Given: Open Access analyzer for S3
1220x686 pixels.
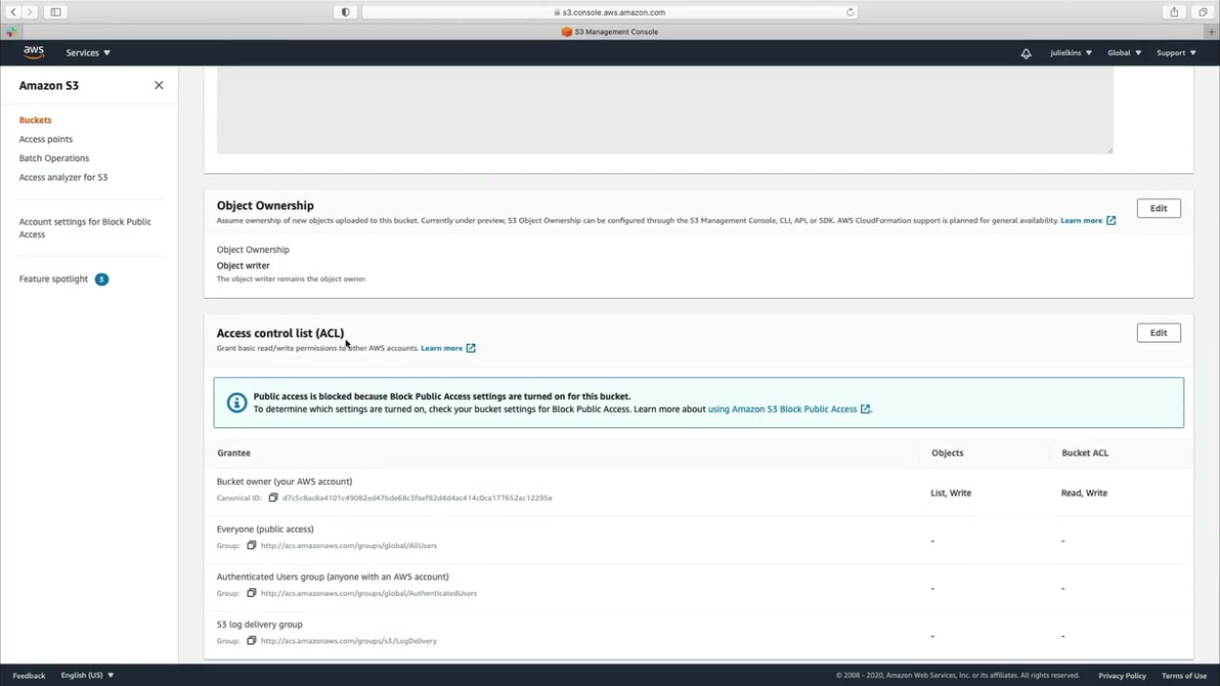Looking at the screenshot, I should click(64, 178).
